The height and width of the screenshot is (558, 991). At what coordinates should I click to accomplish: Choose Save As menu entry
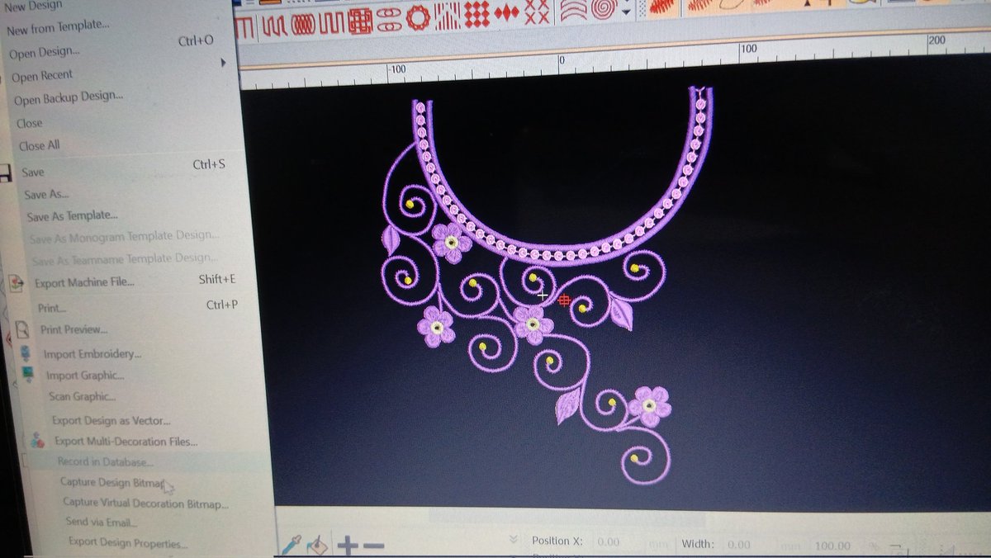click(47, 196)
